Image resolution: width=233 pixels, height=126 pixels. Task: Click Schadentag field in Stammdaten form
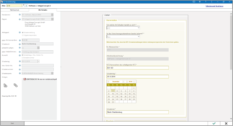138,77
